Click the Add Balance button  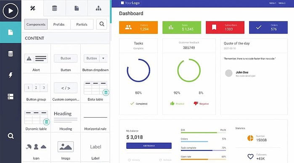[149, 146]
